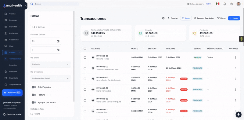Screen dimensions: 244x120
Task: Open the Paciente dropdown filter
Action: click(50, 64)
